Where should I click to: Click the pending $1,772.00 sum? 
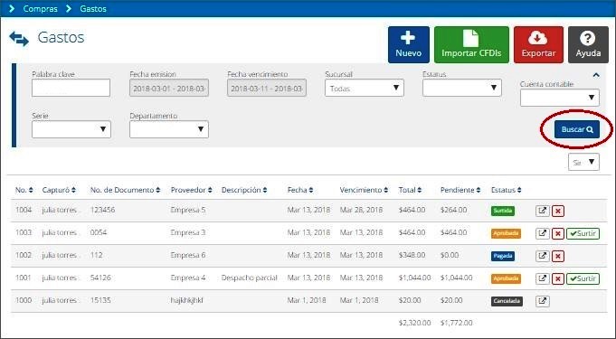[456, 323]
